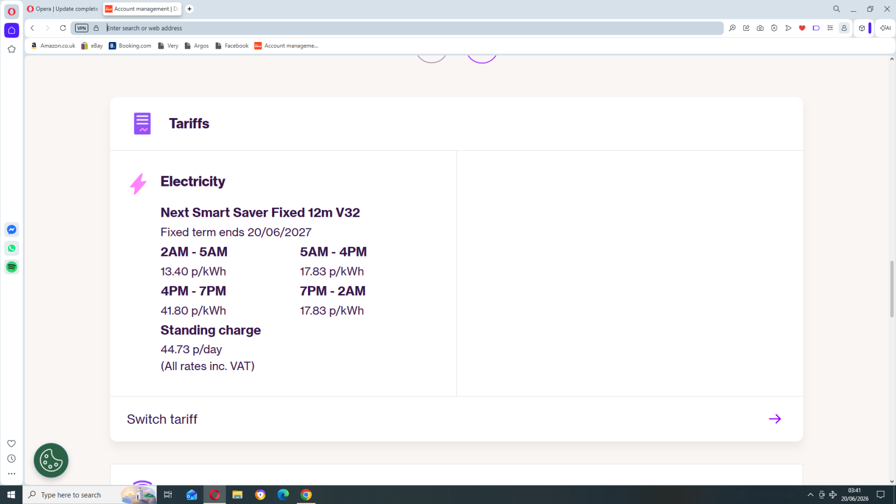
Task: Click the purple arrow beside Switch tariff
Action: click(774, 419)
